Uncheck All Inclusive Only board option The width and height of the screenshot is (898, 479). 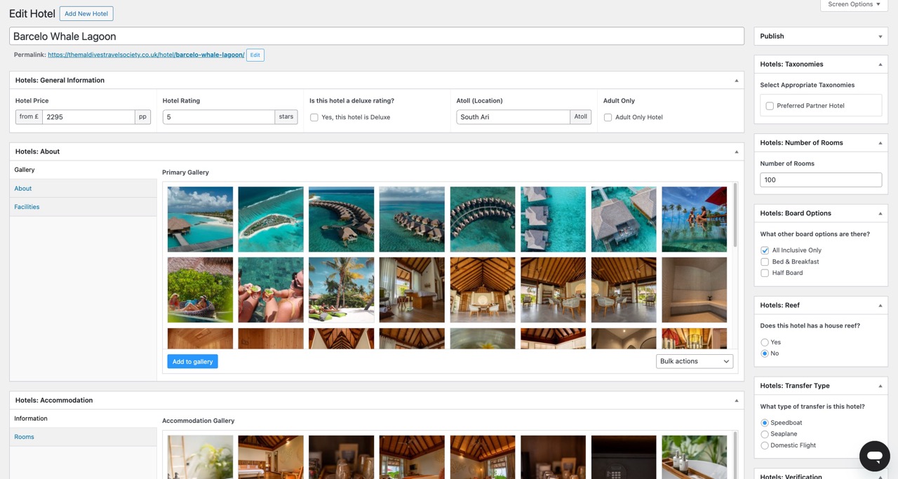coord(765,250)
